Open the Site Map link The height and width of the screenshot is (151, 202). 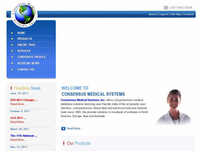coord(176,14)
